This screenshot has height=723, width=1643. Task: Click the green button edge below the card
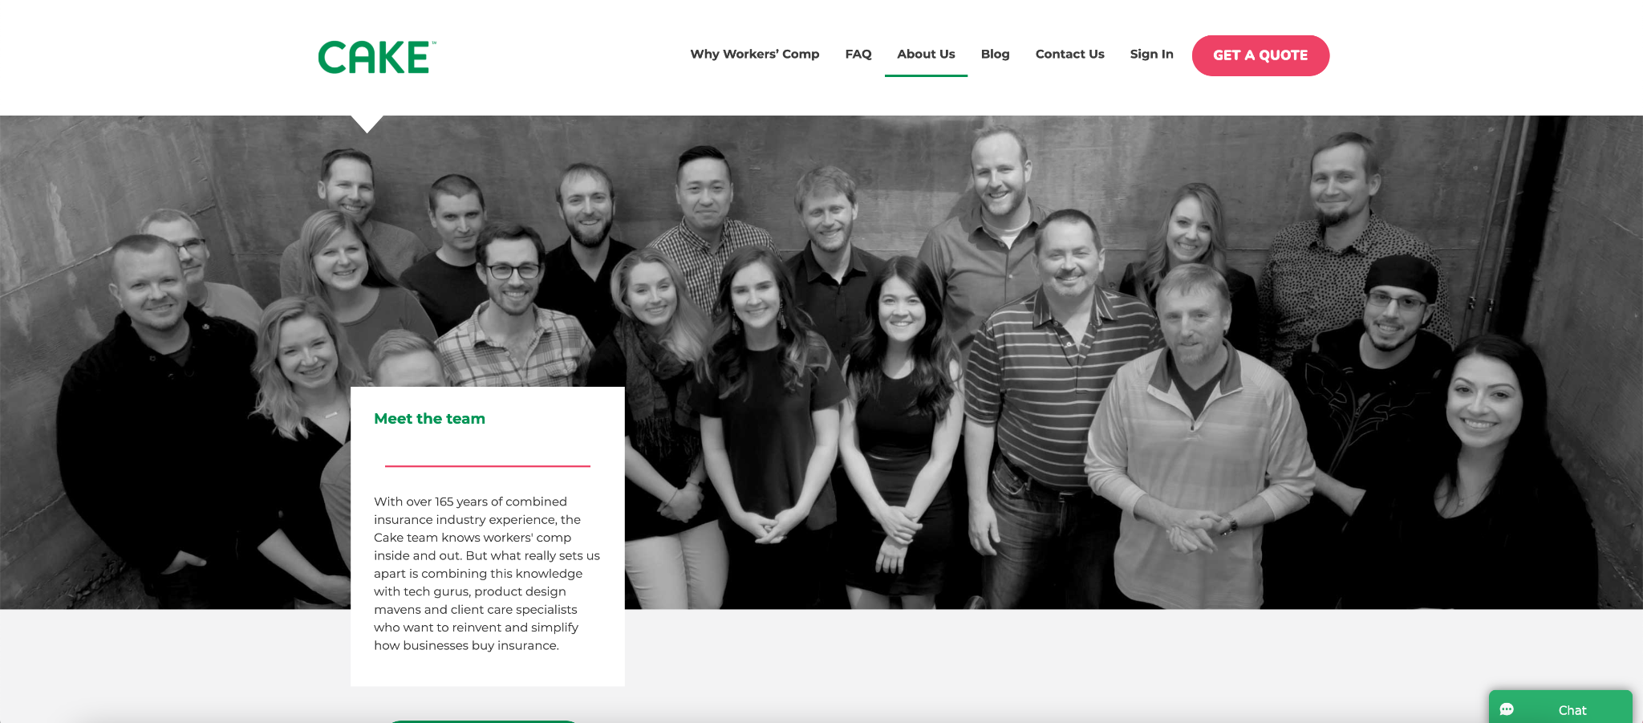coord(483,721)
